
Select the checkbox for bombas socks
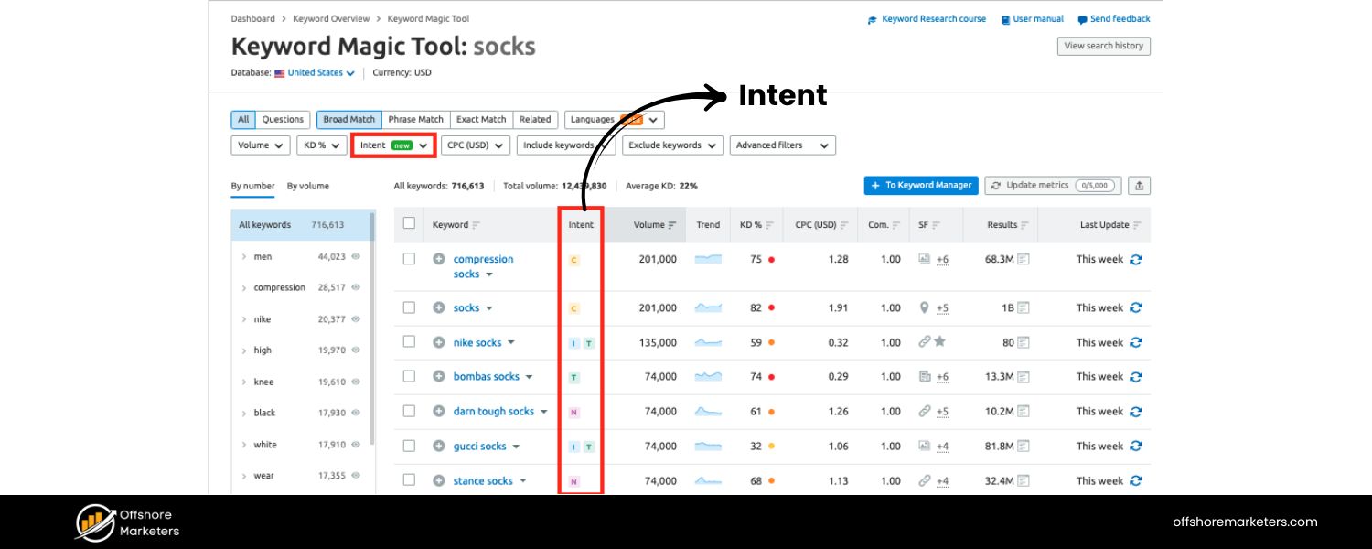[x=409, y=376]
